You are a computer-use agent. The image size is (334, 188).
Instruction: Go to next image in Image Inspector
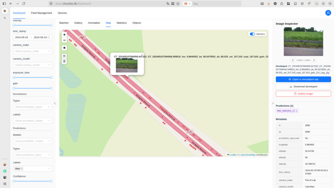coord(314,60)
